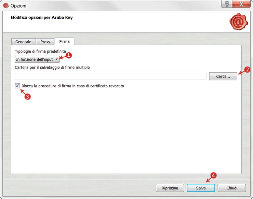Focus the folder path field for firme multiple
Image resolution: width=253 pixels, height=199 pixels.
point(111,76)
